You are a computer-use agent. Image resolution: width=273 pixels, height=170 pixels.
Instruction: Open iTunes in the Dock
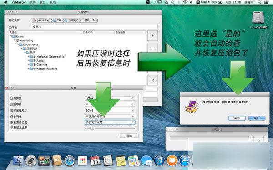pos(159,160)
